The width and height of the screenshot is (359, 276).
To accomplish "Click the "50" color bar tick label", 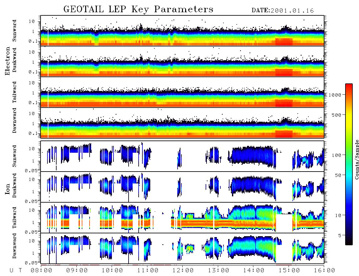I will [338, 175].
